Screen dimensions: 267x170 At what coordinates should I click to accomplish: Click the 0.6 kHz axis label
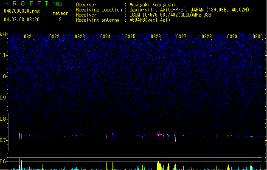click(x=3, y=161)
